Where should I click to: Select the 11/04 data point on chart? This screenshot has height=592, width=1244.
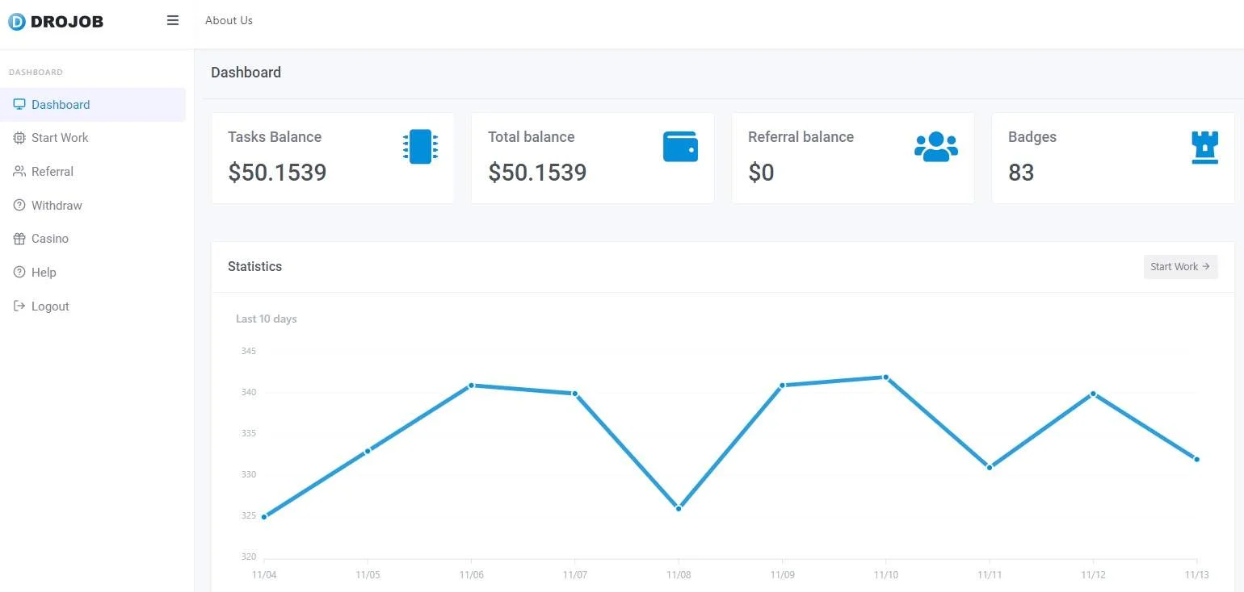coord(264,517)
